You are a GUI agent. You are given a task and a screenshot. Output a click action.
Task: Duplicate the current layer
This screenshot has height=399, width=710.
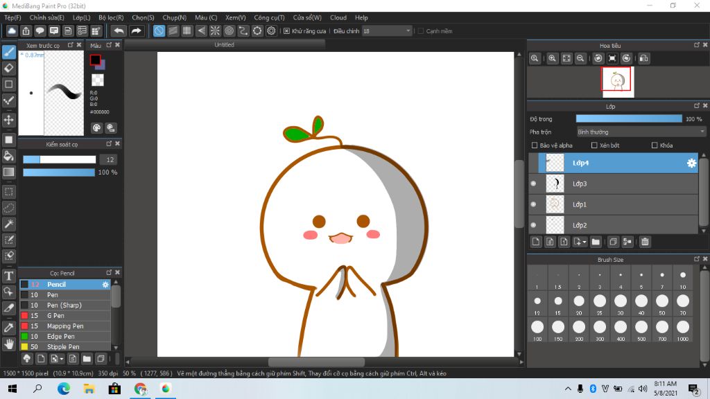pyautogui.click(x=613, y=242)
